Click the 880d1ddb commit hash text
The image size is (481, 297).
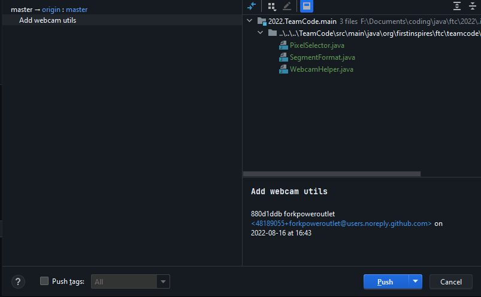tap(267, 214)
